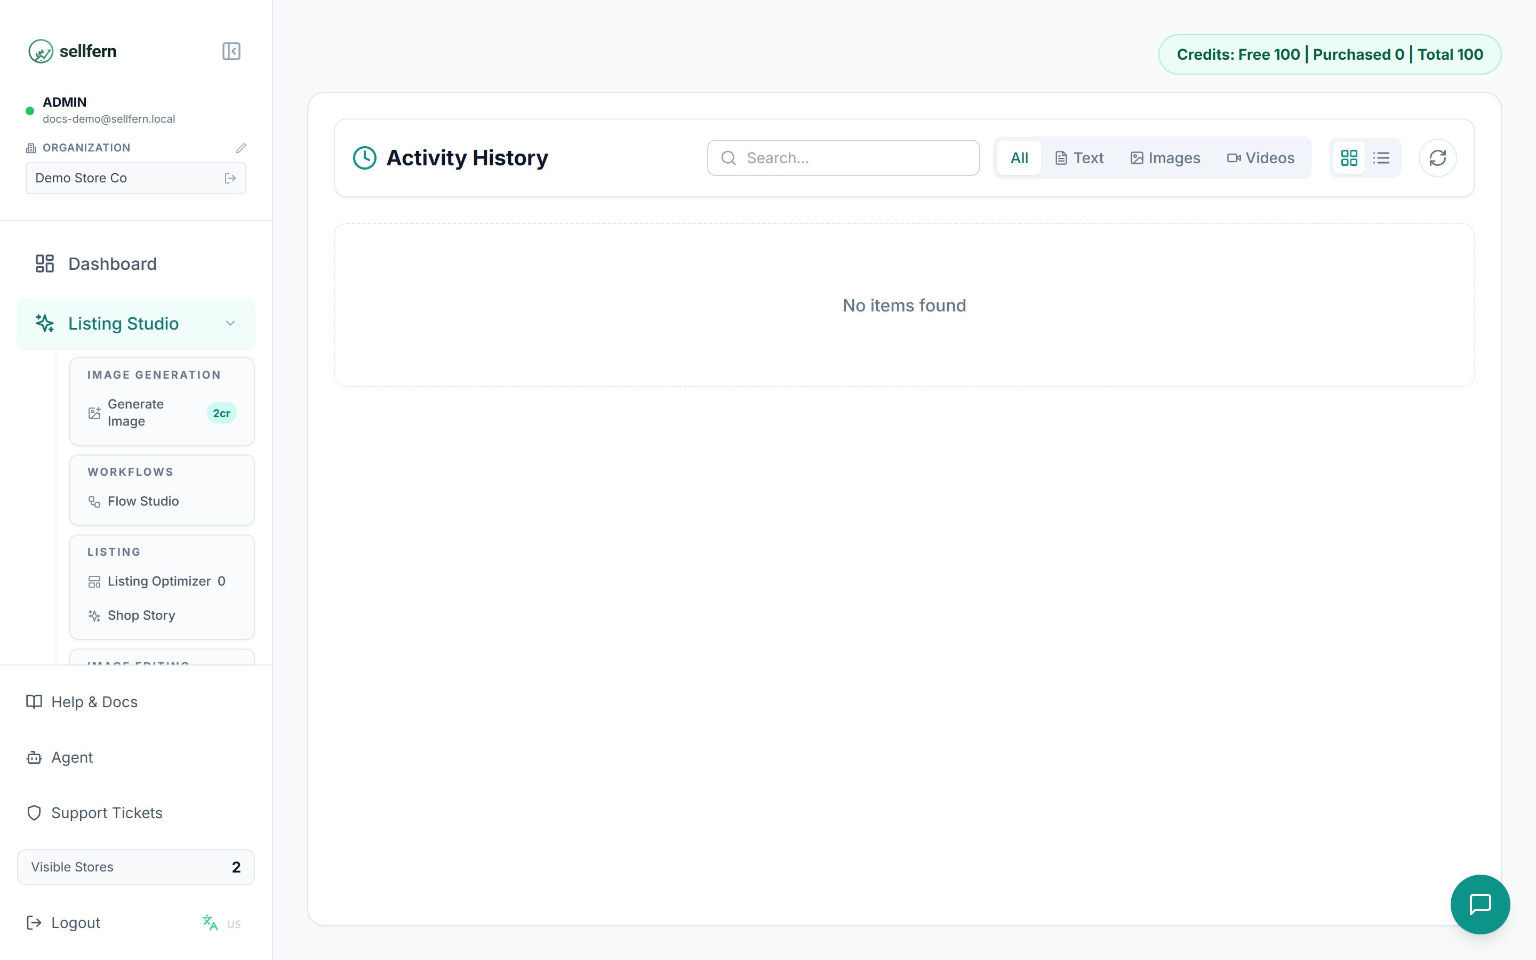Viewport: 1536px width, 960px height.
Task: Click the 2cr credit badge
Action: pyautogui.click(x=221, y=413)
